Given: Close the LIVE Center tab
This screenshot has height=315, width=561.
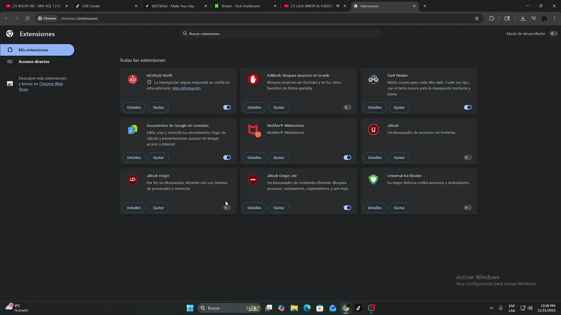Looking at the screenshot, I should 136,6.
